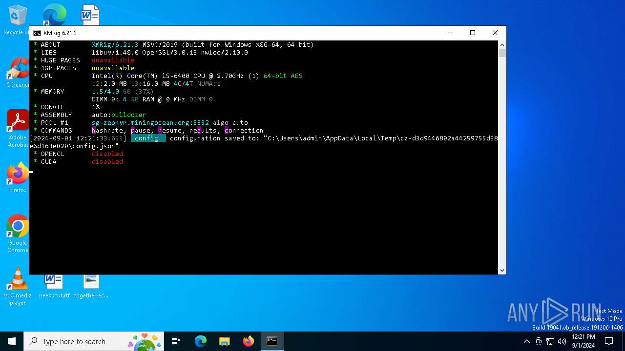
Task: Select the togetherrec... image file on desktop
Action: (x=91, y=287)
